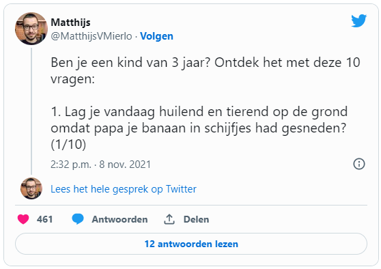Click the blue reply speech bubble icon
This screenshot has height=269, width=381.
pyautogui.click(x=78, y=219)
